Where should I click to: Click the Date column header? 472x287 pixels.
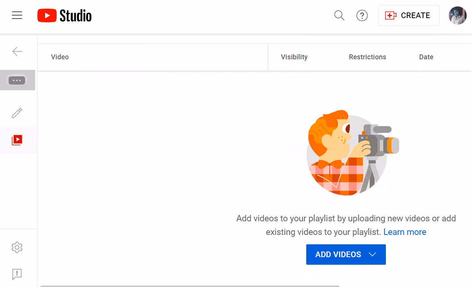tap(426, 57)
